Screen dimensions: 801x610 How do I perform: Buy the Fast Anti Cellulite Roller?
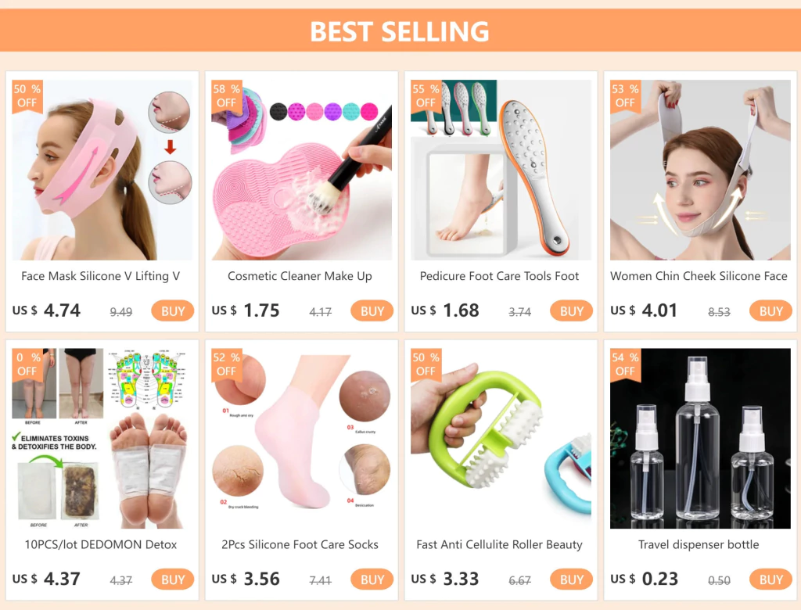(571, 579)
